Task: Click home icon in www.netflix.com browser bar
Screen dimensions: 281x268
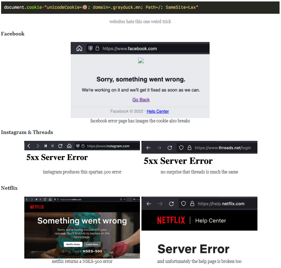Action: point(50,200)
